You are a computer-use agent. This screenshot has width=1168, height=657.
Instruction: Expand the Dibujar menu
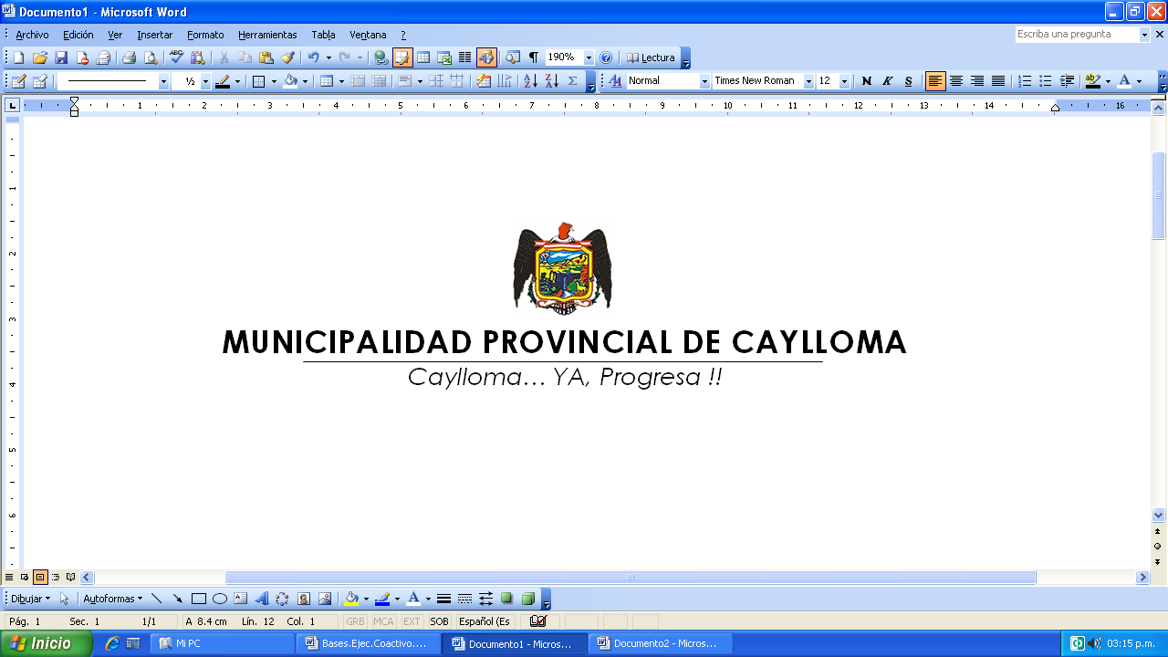point(30,600)
